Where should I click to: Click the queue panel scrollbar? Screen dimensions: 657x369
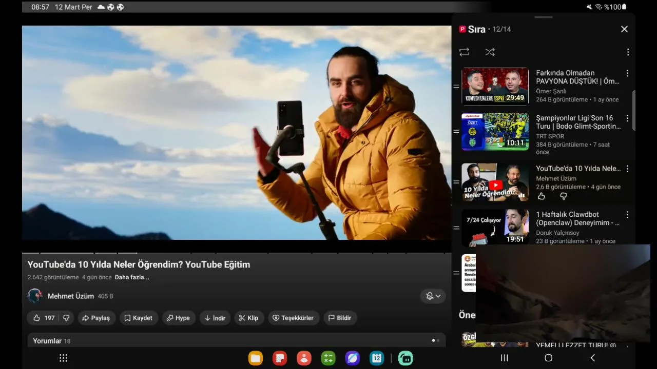click(634, 110)
